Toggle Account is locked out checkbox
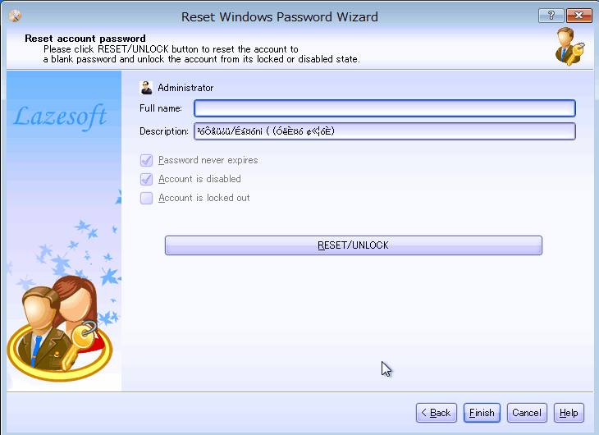This screenshot has height=435, width=599. (x=146, y=198)
